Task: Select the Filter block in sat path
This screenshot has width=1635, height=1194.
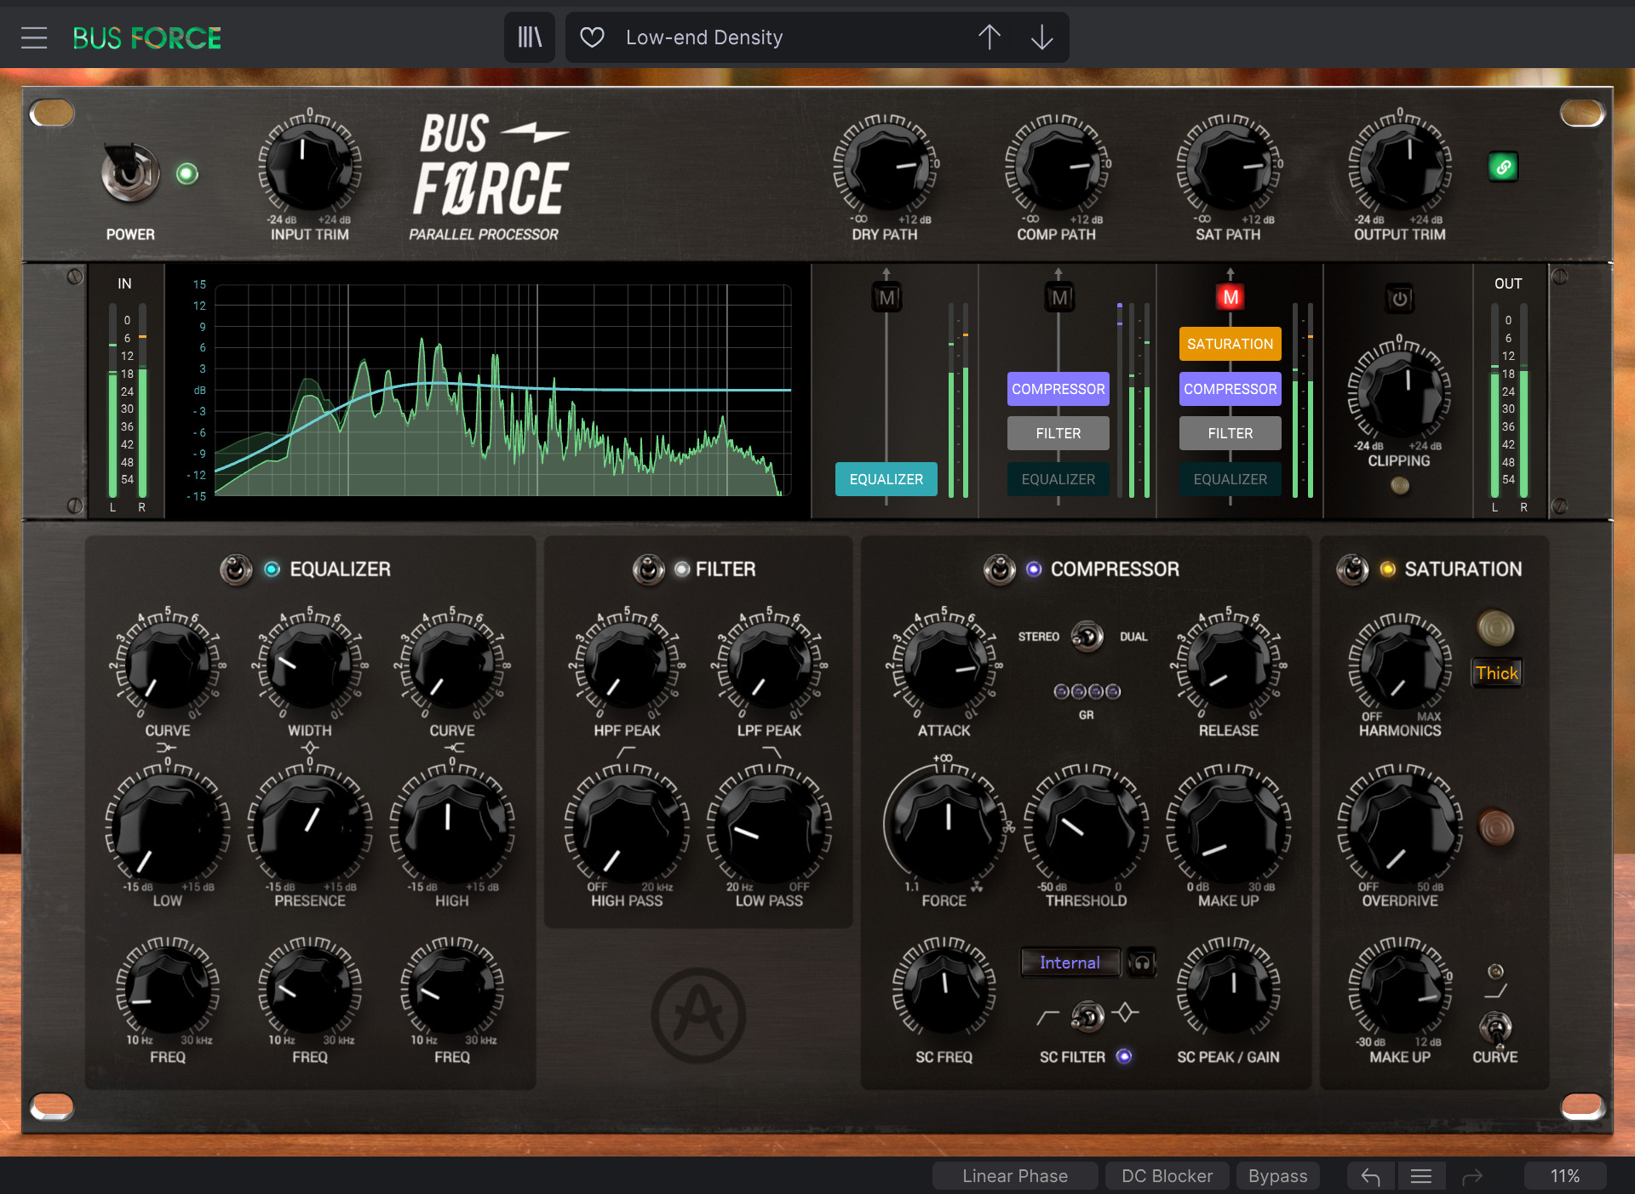Action: (1231, 433)
